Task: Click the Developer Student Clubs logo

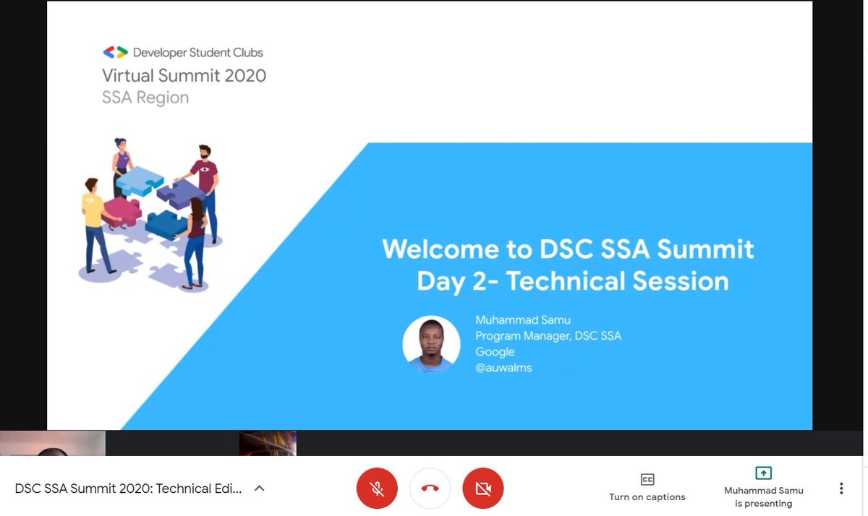Action: coord(115,52)
